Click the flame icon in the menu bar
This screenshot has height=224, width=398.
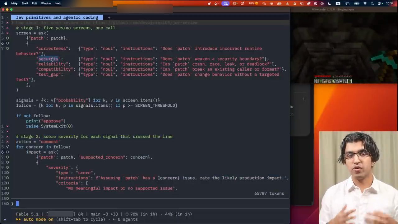(287, 3)
